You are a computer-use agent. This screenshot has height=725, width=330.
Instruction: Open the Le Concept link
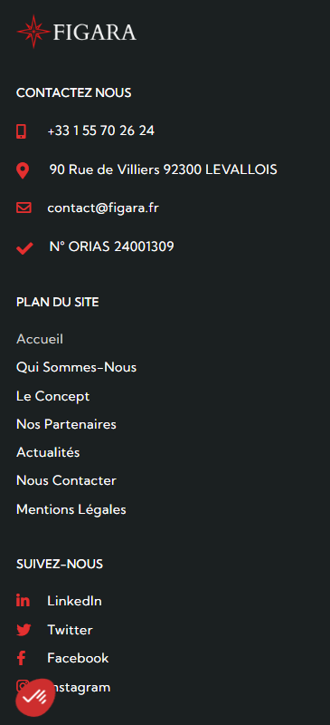coord(53,396)
